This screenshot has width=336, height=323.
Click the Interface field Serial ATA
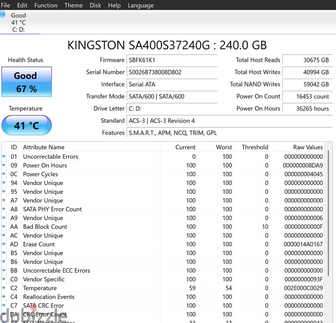(172, 84)
